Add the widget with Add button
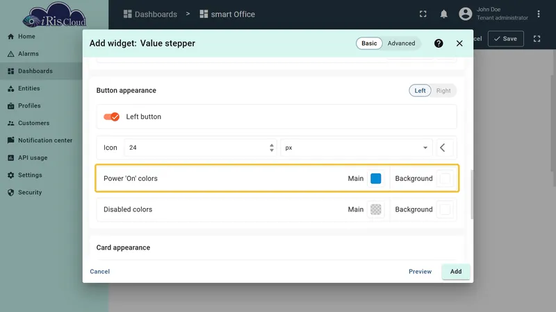The width and height of the screenshot is (556, 312). click(456, 271)
